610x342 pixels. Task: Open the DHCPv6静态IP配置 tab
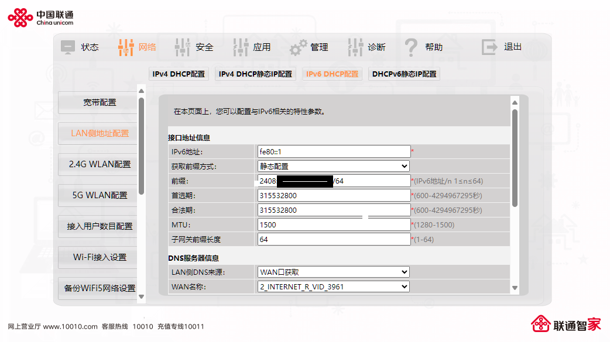pyautogui.click(x=404, y=74)
